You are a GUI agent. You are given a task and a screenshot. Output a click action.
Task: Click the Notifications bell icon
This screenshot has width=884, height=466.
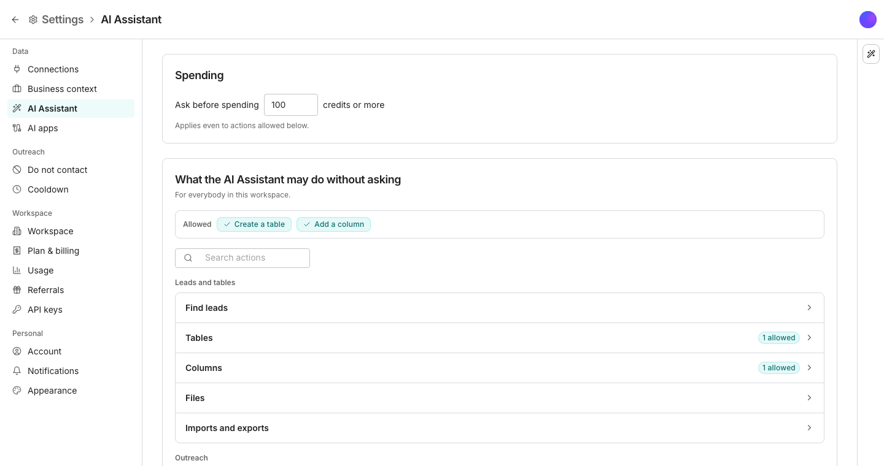(17, 371)
